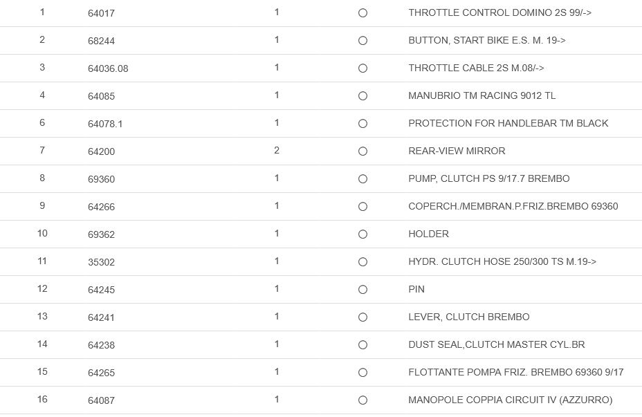Click part number 35302
The width and height of the screenshot is (642, 417).
[x=101, y=262]
